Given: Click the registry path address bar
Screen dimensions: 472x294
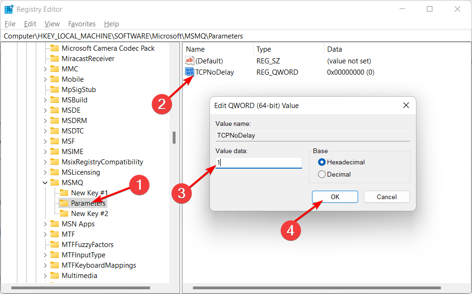Looking at the screenshot, I should click(236, 36).
